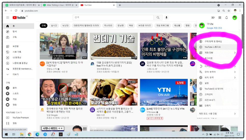Expand 위치: 한국 submenu
This screenshot has height=140, width=246.
[x=218, y=78]
